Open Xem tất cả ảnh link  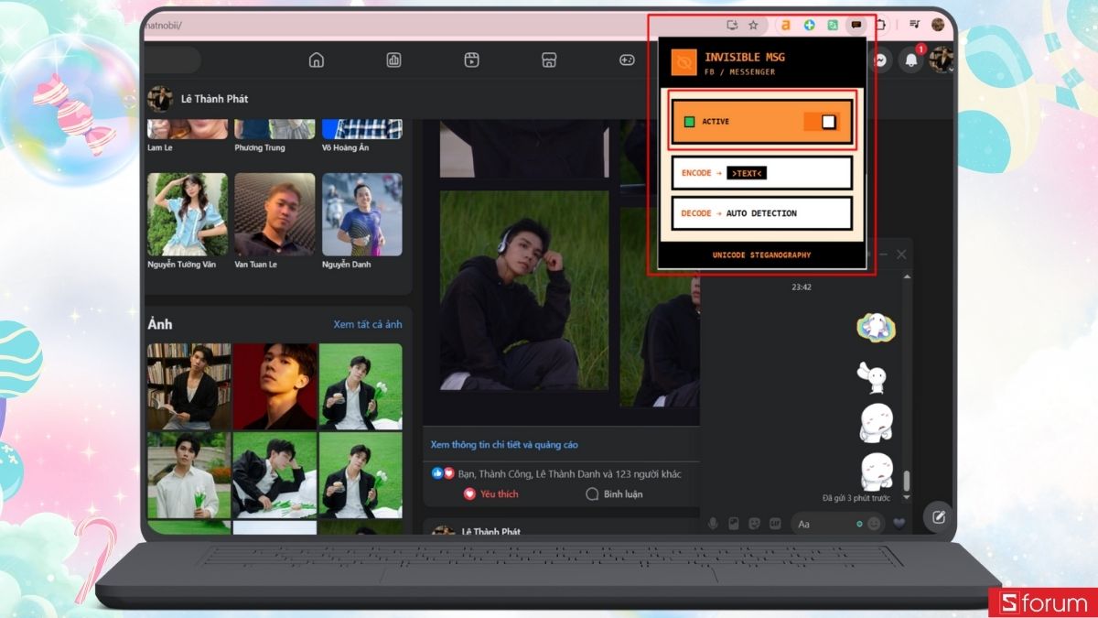click(368, 323)
